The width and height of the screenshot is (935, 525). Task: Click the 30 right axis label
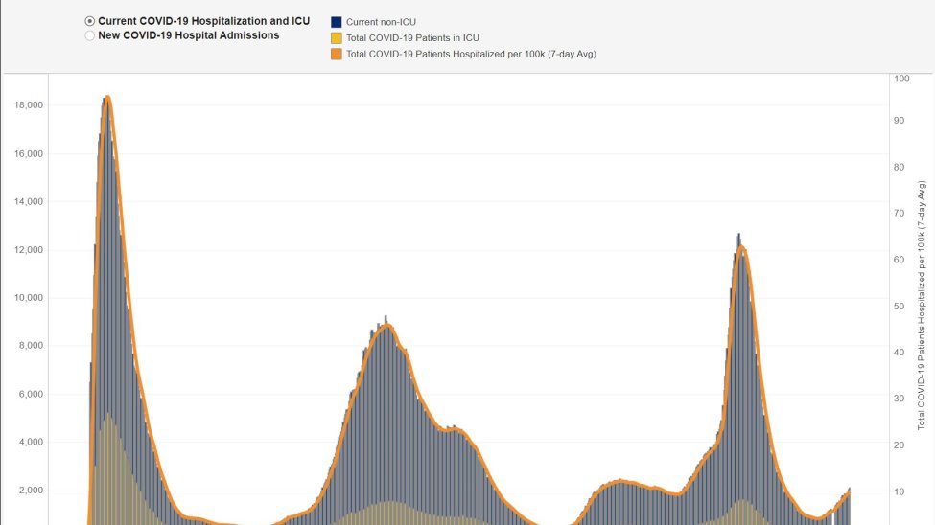tap(900, 399)
